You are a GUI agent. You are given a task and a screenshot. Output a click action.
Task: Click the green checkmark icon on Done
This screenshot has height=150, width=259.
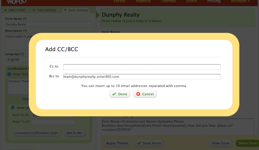[x=114, y=94]
